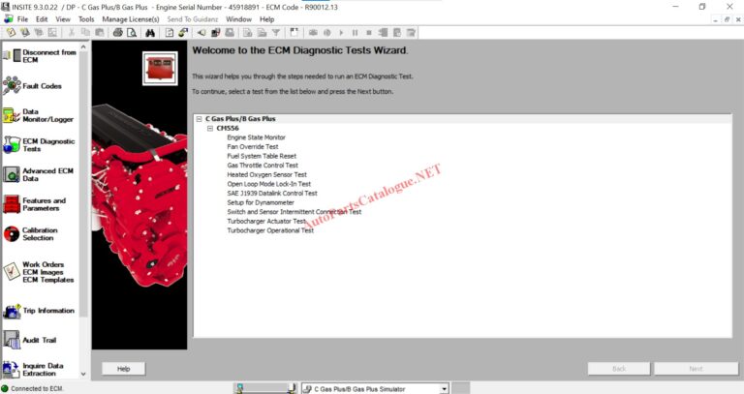
Task: Open the Trip Information panel
Action: [x=12, y=311]
